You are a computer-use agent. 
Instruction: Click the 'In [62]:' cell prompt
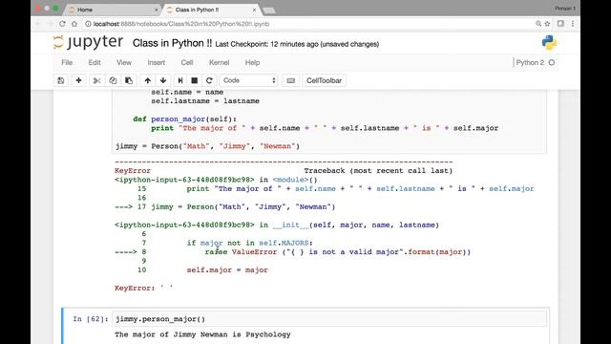pyautogui.click(x=91, y=319)
